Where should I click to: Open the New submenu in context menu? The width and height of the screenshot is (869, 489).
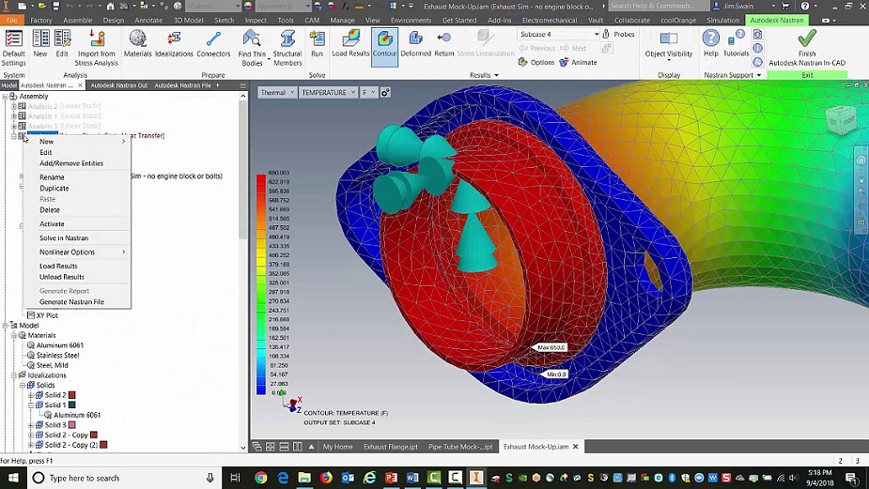(x=78, y=141)
